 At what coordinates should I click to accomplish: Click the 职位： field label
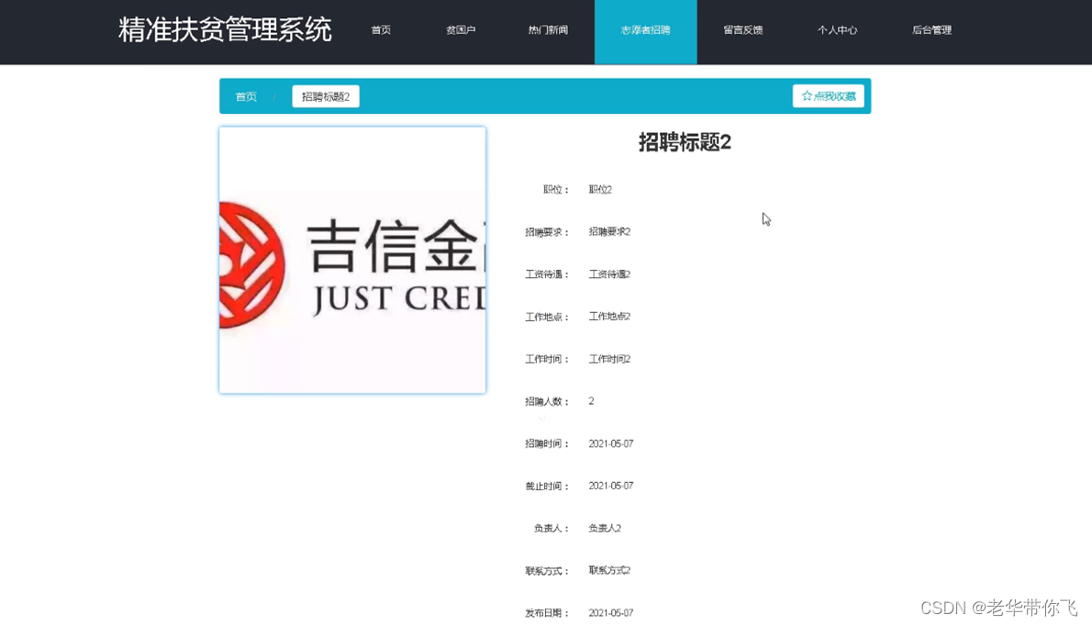[x=556, y=190]
